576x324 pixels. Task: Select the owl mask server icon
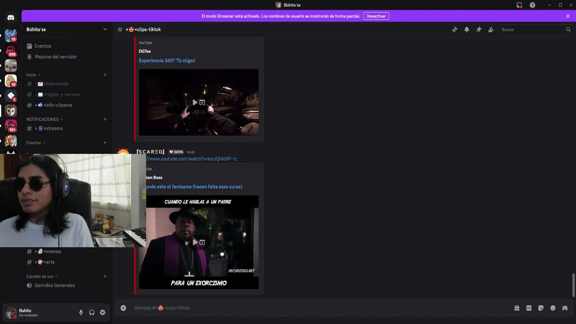point(11,111)
